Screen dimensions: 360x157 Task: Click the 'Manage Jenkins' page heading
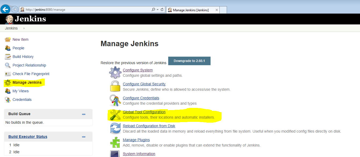(x=130, y=43)
